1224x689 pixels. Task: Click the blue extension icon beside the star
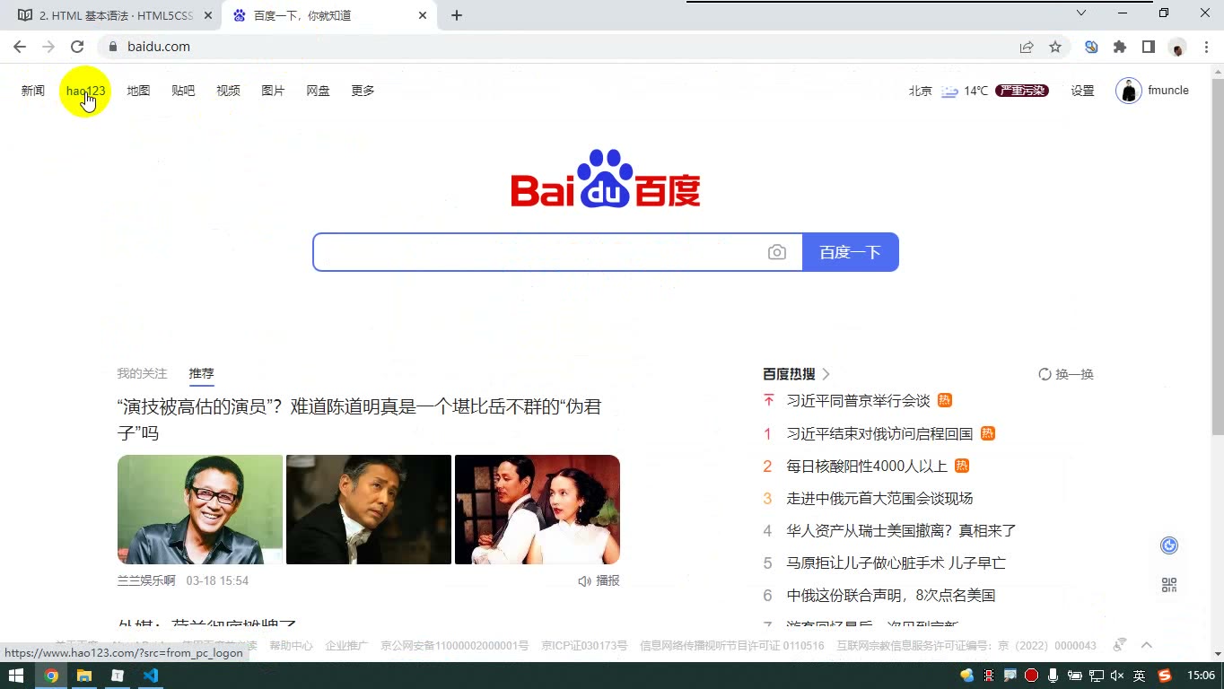tap(1091, 47)
